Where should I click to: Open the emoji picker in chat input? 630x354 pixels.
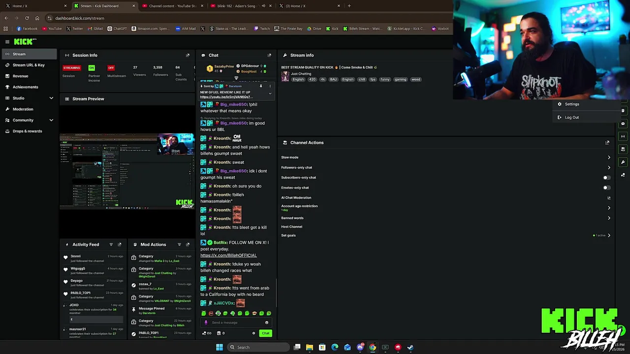267,323
